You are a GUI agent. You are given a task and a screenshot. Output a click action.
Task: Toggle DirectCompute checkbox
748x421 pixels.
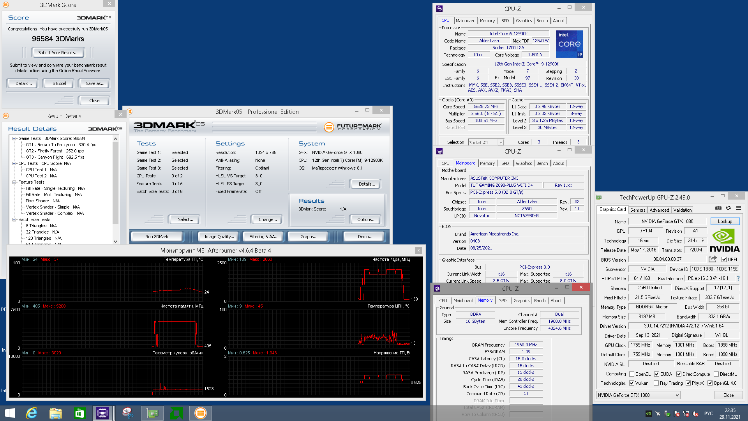679,374
